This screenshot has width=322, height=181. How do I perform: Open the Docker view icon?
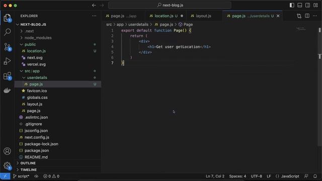[7, 90]
